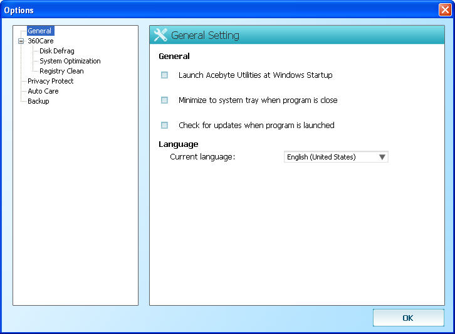Select General in the options tree

coord(39,31)
